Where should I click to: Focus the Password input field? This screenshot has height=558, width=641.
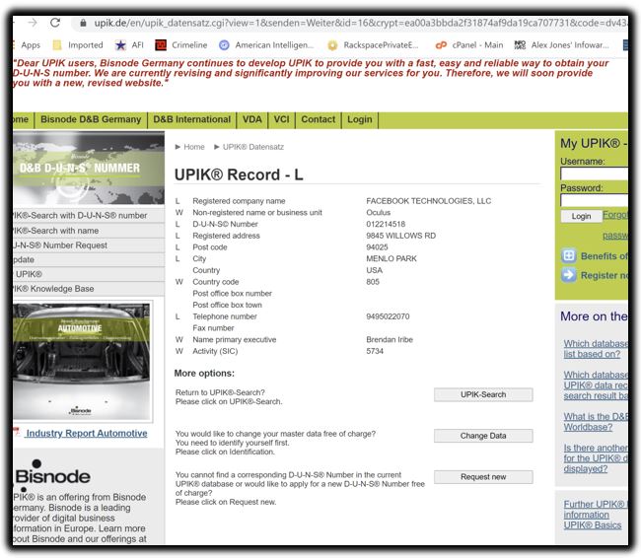click(x=594, y=200)
